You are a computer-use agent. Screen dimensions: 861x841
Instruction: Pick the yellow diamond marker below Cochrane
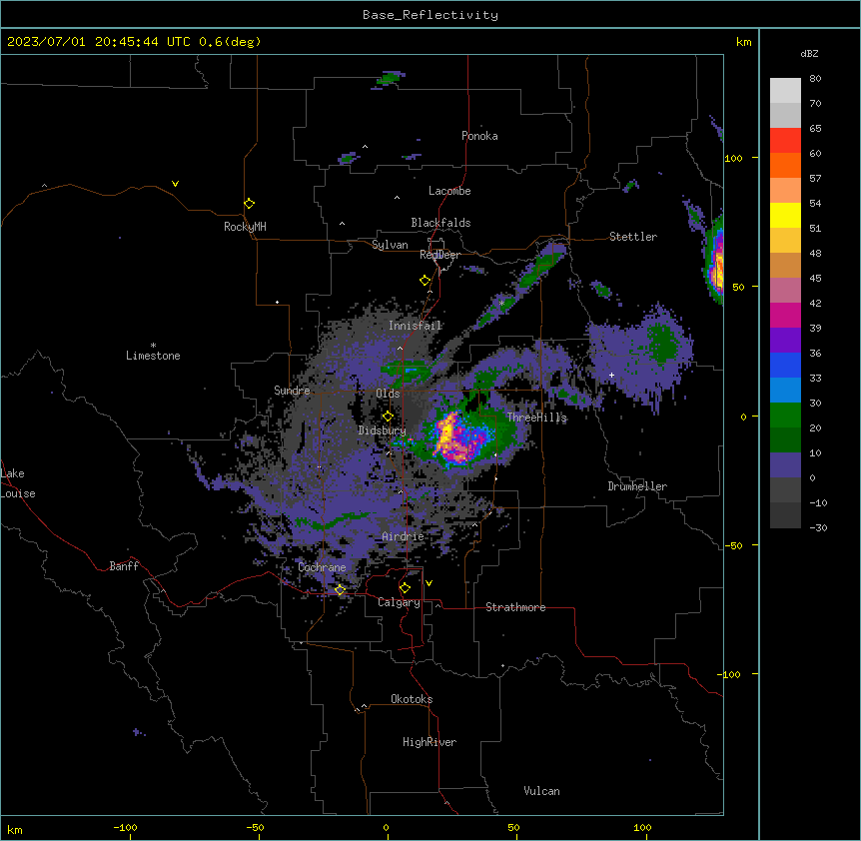coord(340,589)
